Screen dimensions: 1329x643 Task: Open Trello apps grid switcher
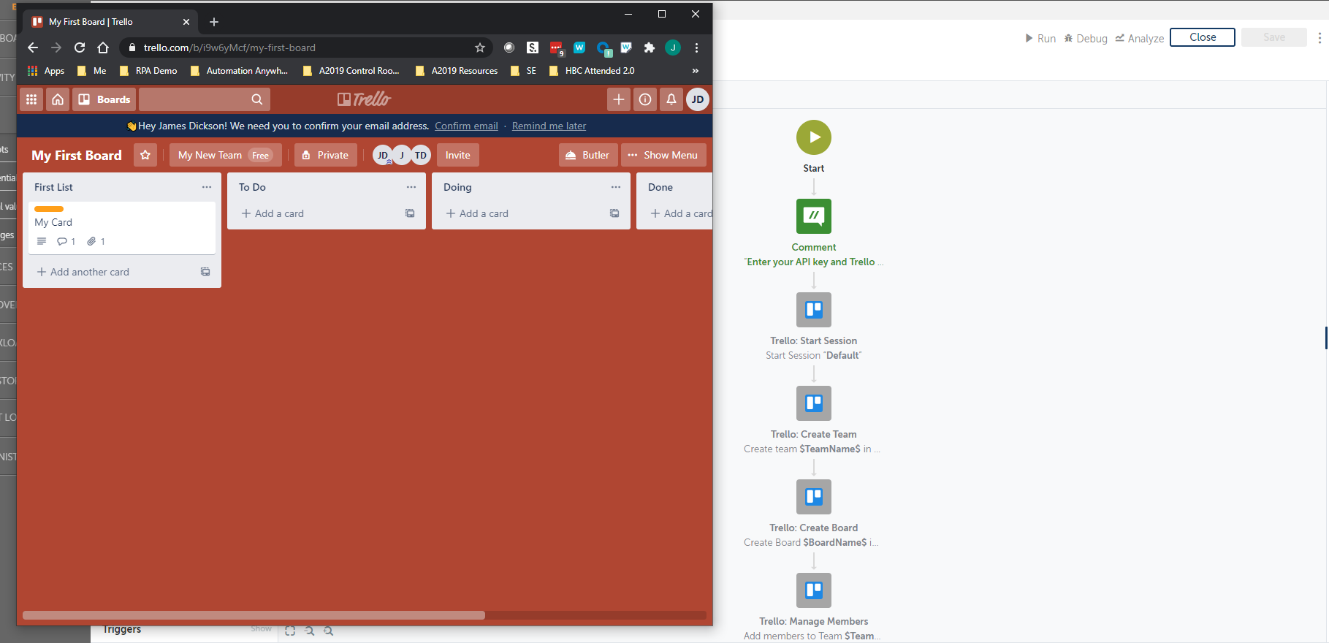click(31, 99)
